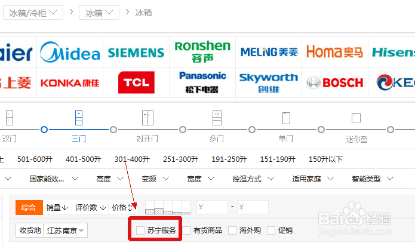
Task: Click the minimum price input field
Action: [x=212, y=207]
